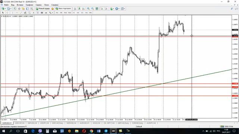Click the zoom in magnifier icon
Image resolution: width=239 pixels, height=134 pixels.
(89, 9)
